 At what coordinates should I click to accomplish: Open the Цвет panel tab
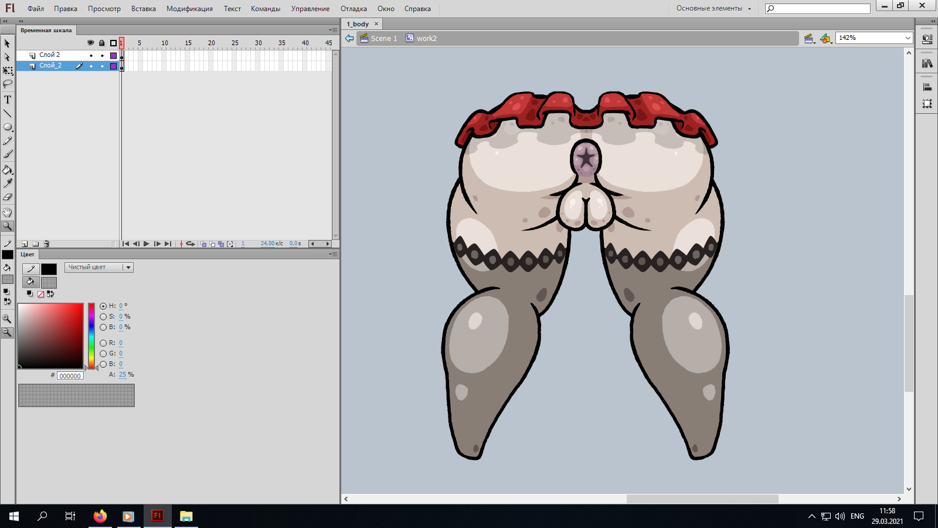click(x=28, y=255)
